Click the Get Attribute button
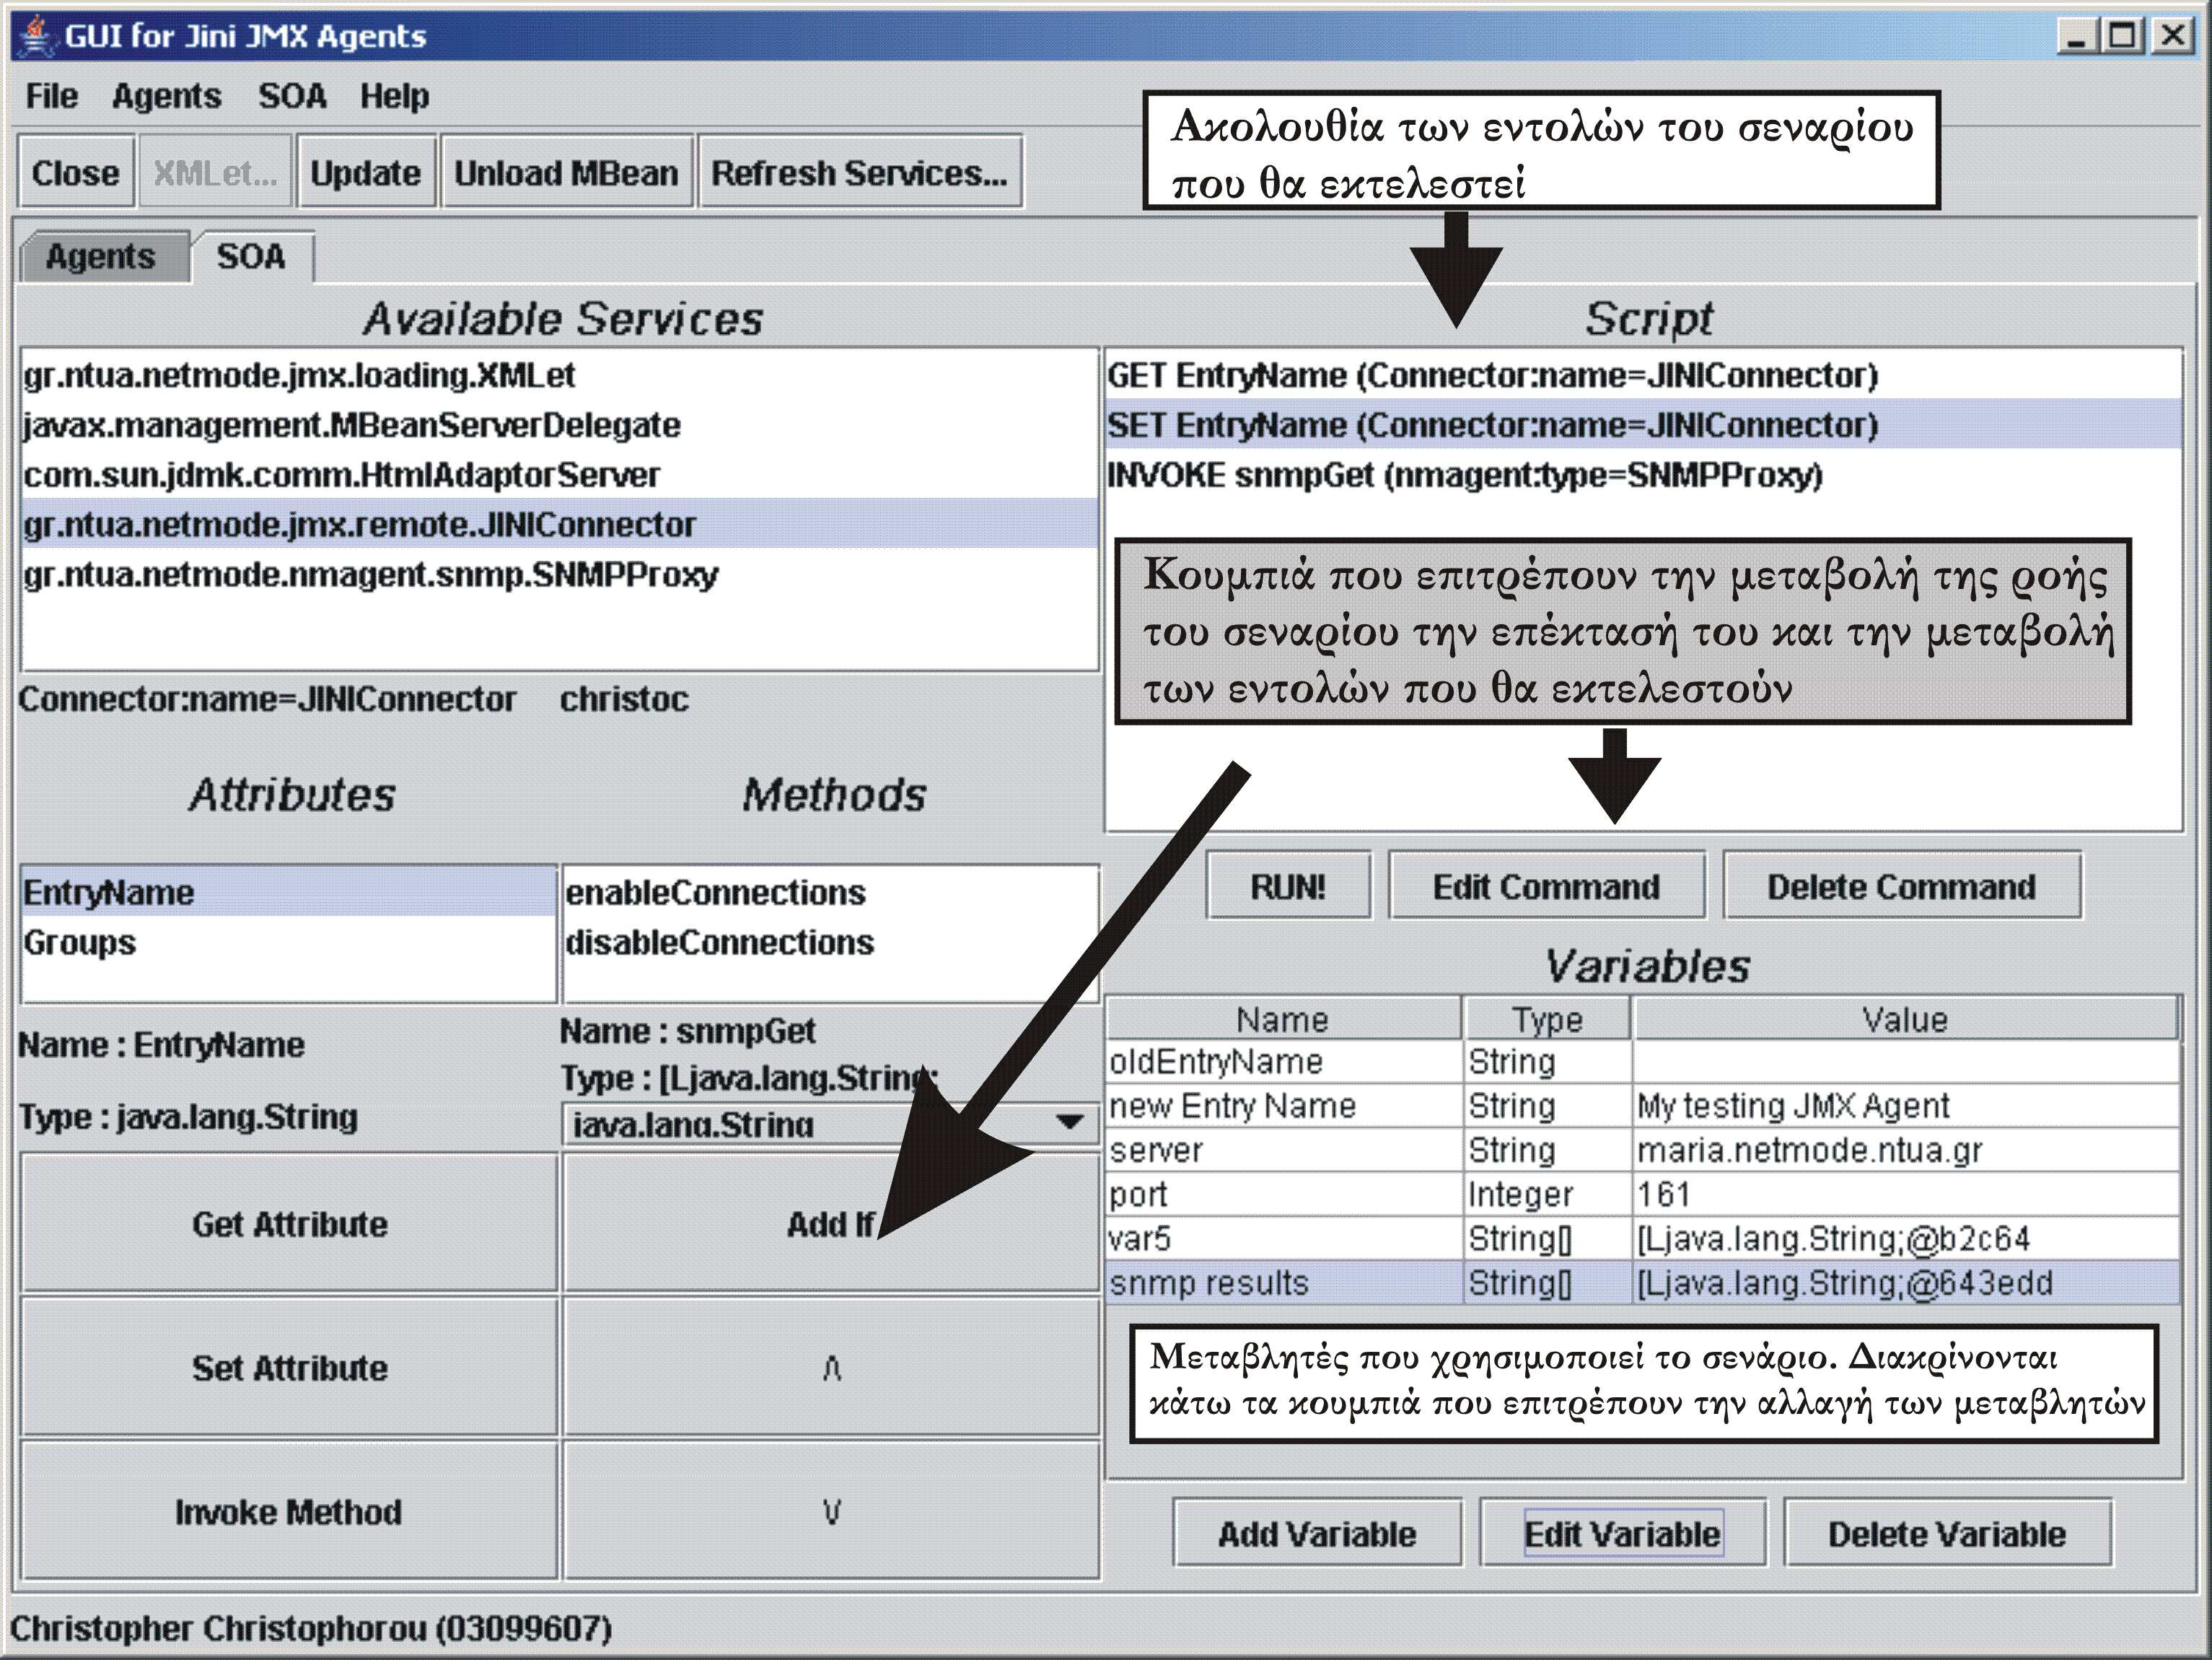Screen dimensions: 2212x1660 (289, 1223)
